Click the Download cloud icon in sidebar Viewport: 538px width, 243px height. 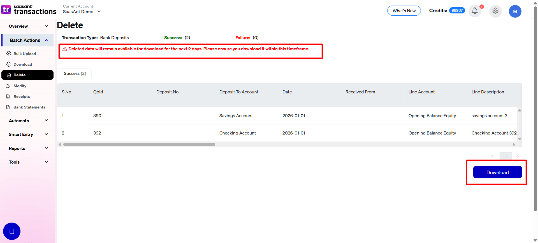(9, 64)
